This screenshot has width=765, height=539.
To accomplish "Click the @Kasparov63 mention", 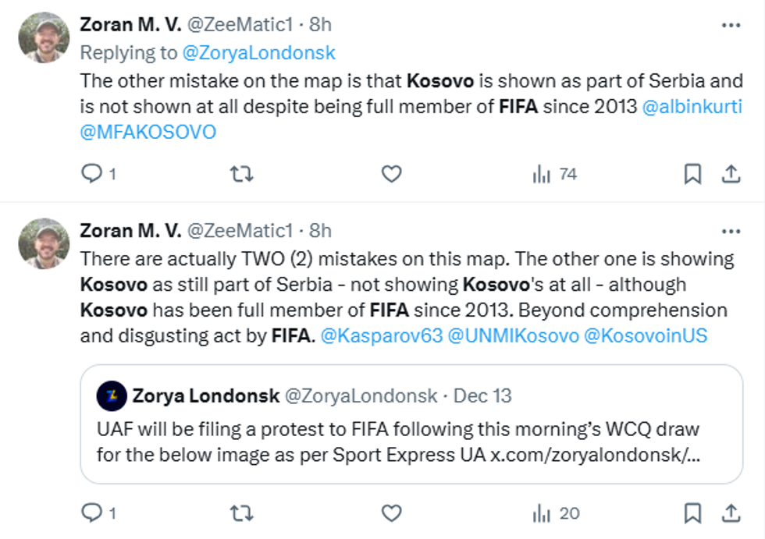I will pos(380,337).
